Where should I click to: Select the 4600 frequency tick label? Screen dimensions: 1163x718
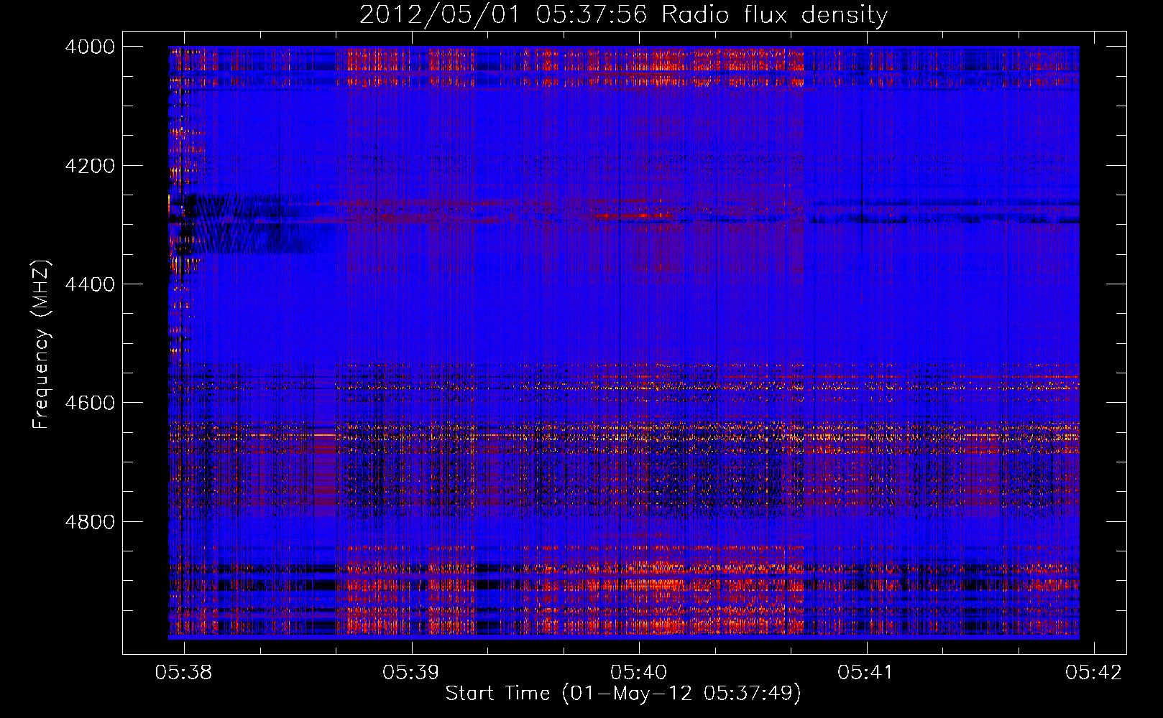90,403
